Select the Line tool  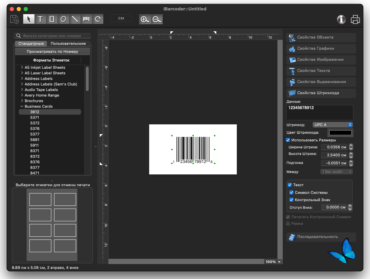pos(74,19)
